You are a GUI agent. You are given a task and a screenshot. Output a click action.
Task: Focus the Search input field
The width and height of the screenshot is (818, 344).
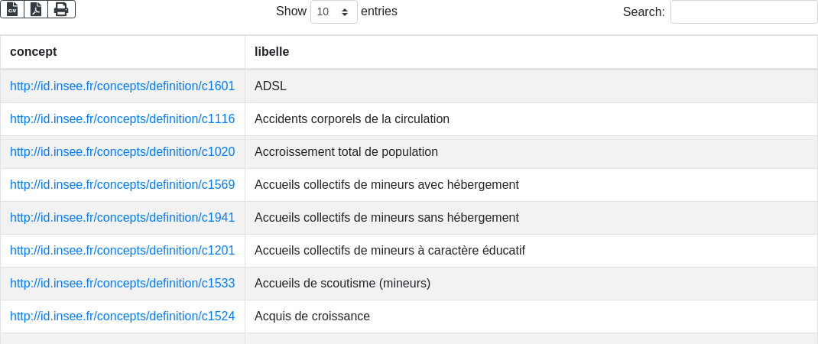(744, 11)
